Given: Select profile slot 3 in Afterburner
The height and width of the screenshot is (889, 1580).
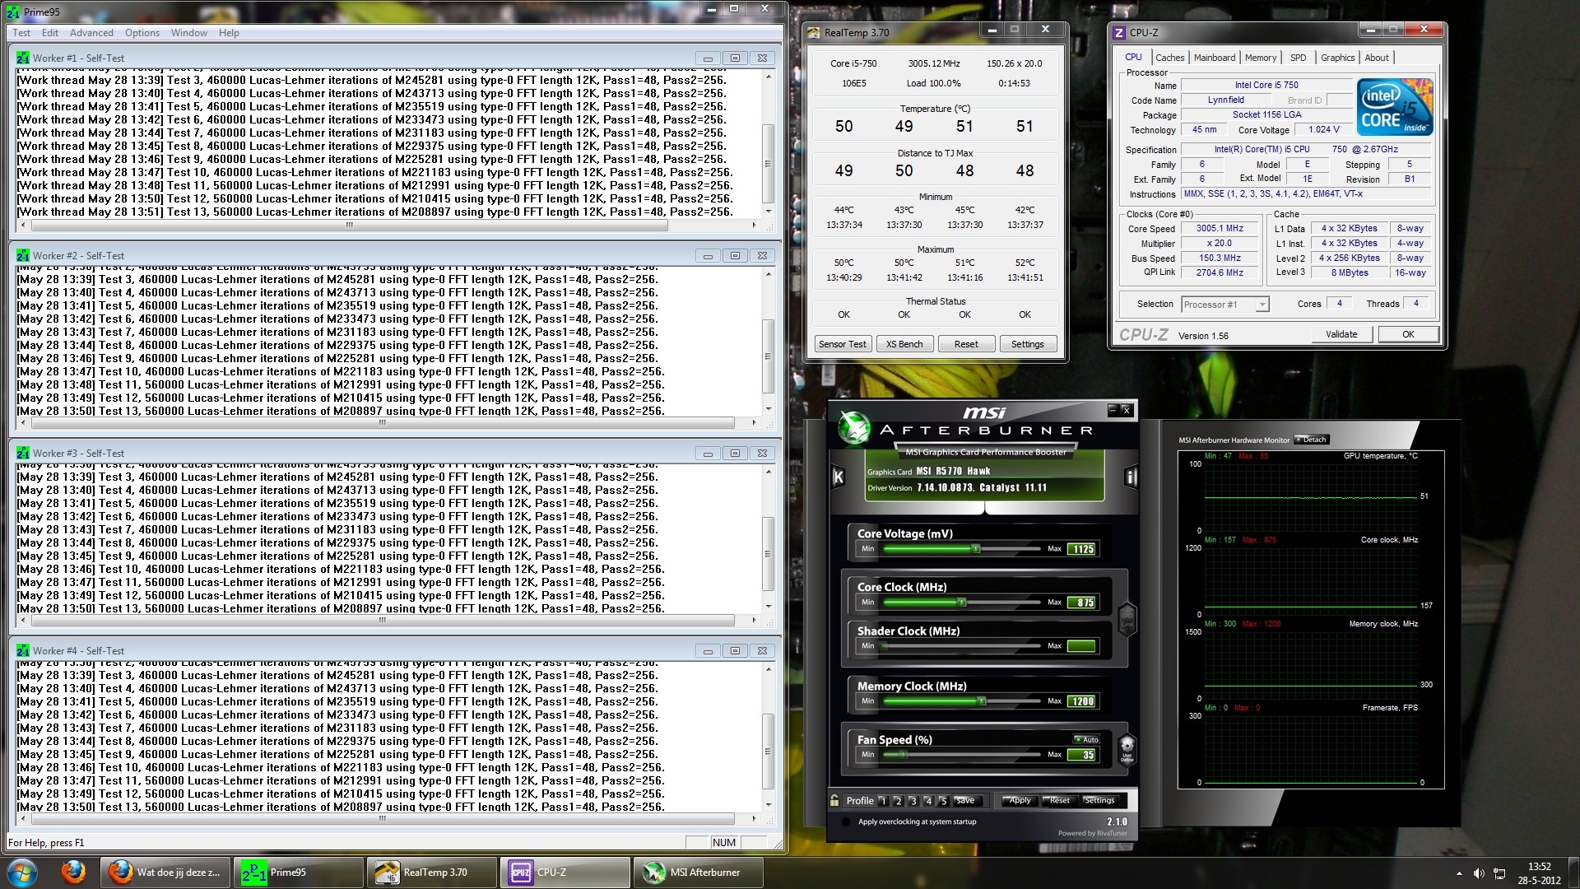Looking at the screenshot, I should [x=913, y=800].
